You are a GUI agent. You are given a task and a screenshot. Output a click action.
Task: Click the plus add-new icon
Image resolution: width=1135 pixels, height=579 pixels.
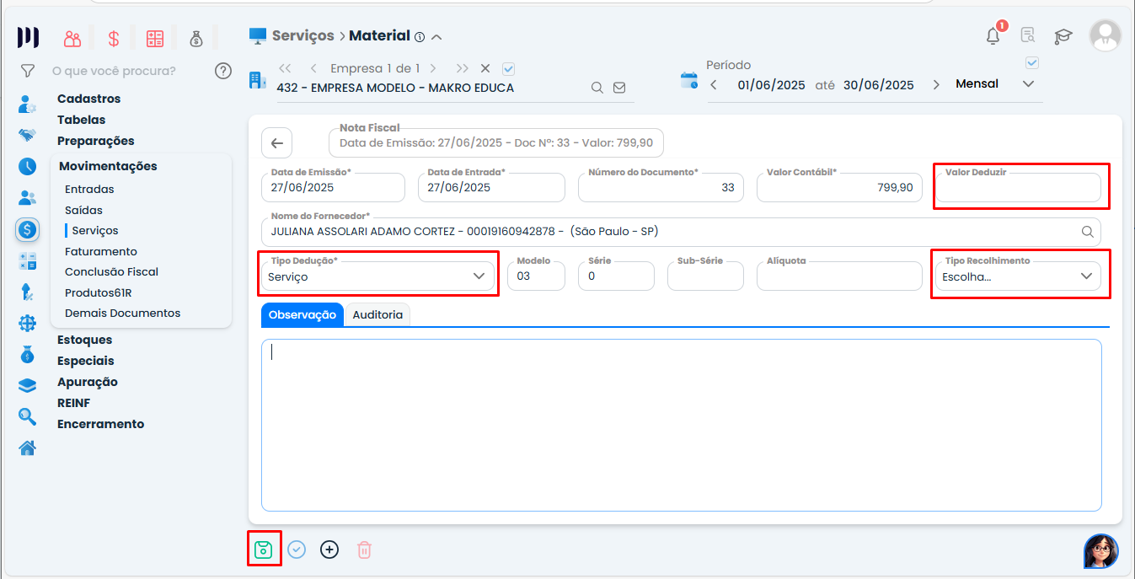point(329,550)
